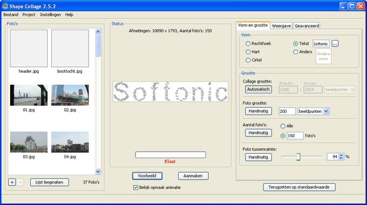Click the spacing percentage field showing 94
Screen dimensions: 367x205
pyautogui.click(x=333, y=157)
